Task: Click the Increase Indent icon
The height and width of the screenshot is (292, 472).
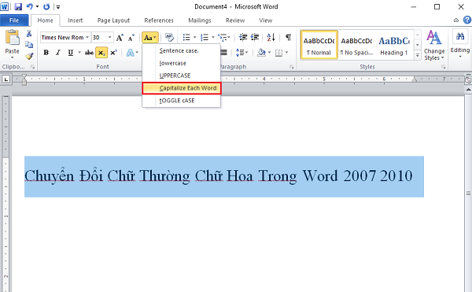Action: tap(255, 37)
